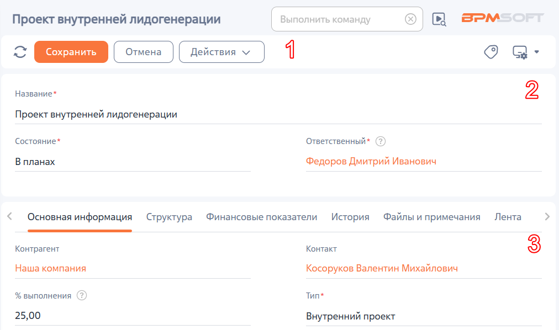Image resolution: width=559 pixels, height=330 pixels.
Task: Open the Действия dropdown menu
Action: [222, 52]
